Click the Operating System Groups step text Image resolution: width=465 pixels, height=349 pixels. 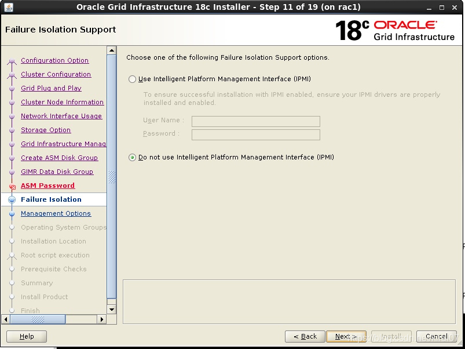pos(64,227)
